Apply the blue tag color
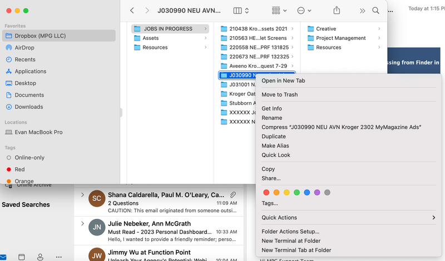The width and height of the screenshot is (445, 261). [307, 193]
